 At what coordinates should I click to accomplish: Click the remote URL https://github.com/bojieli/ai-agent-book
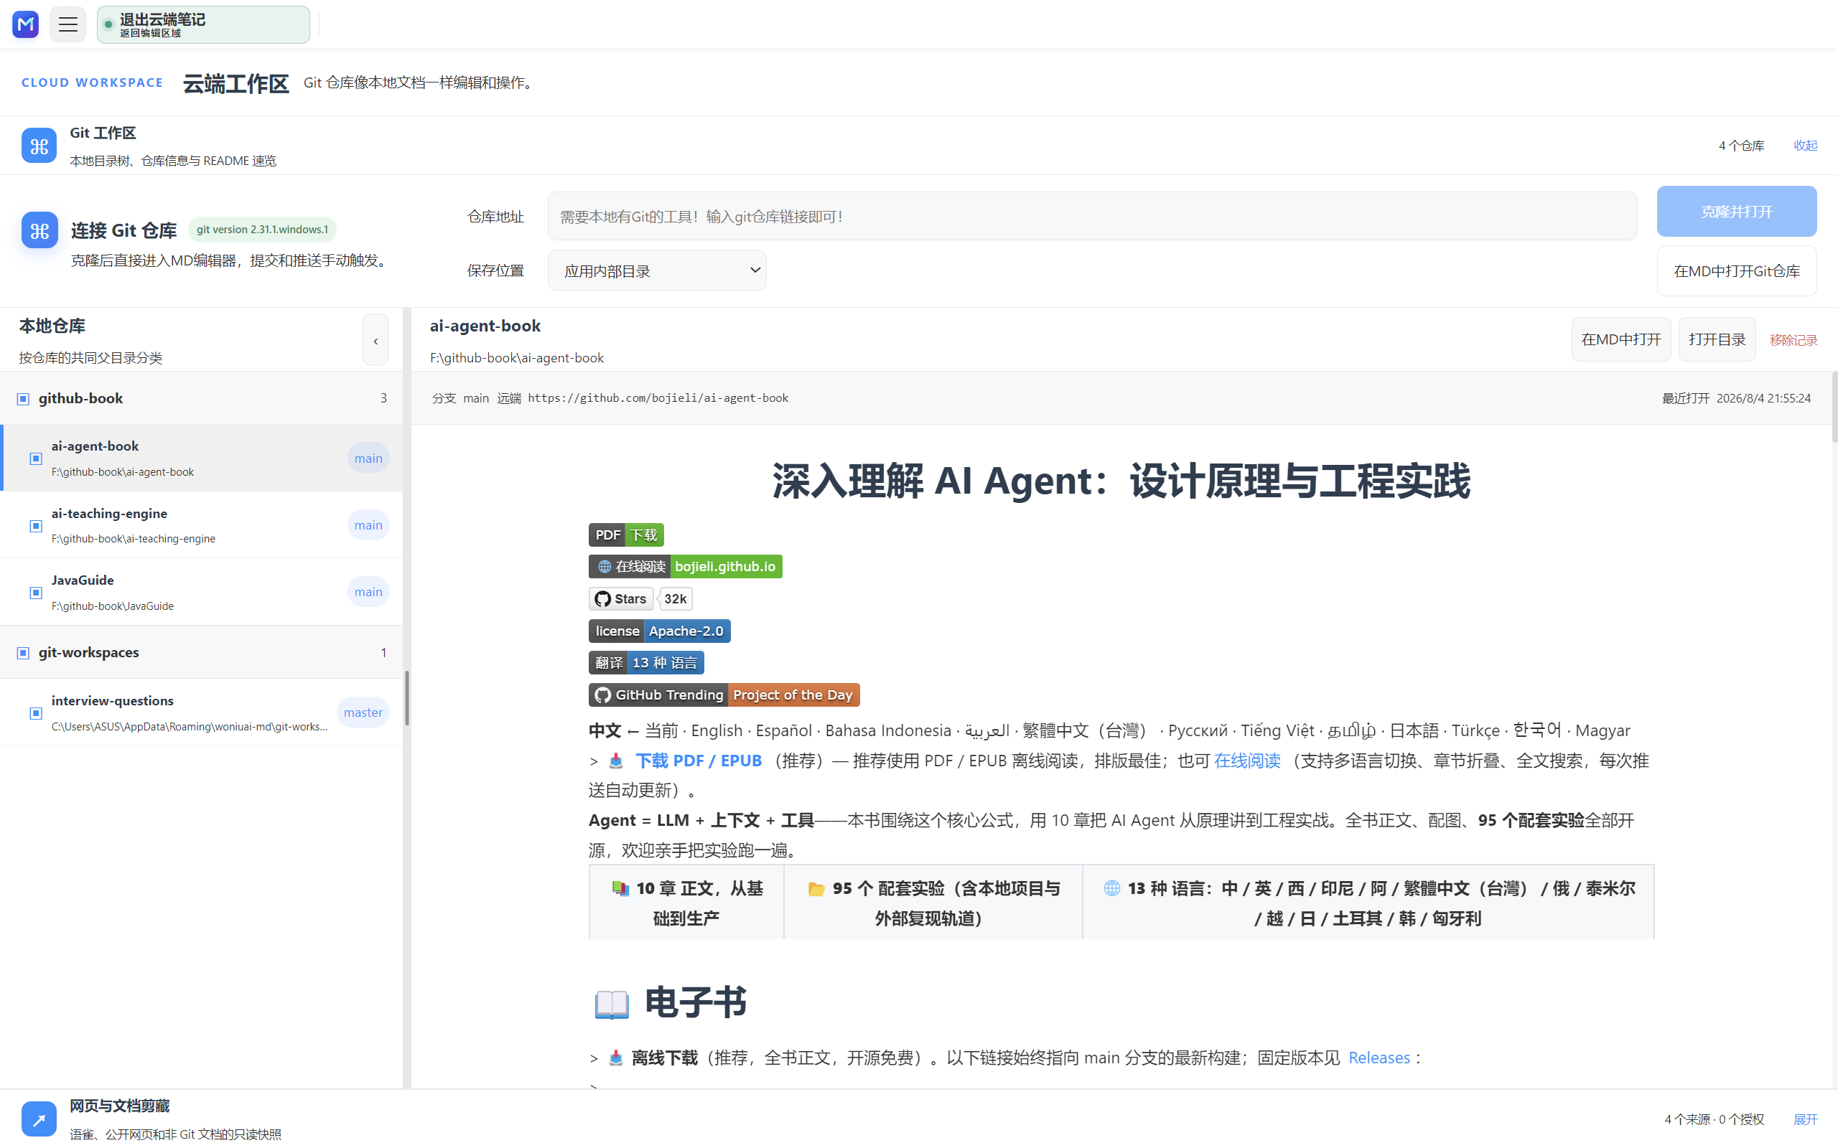pos(658,397)
